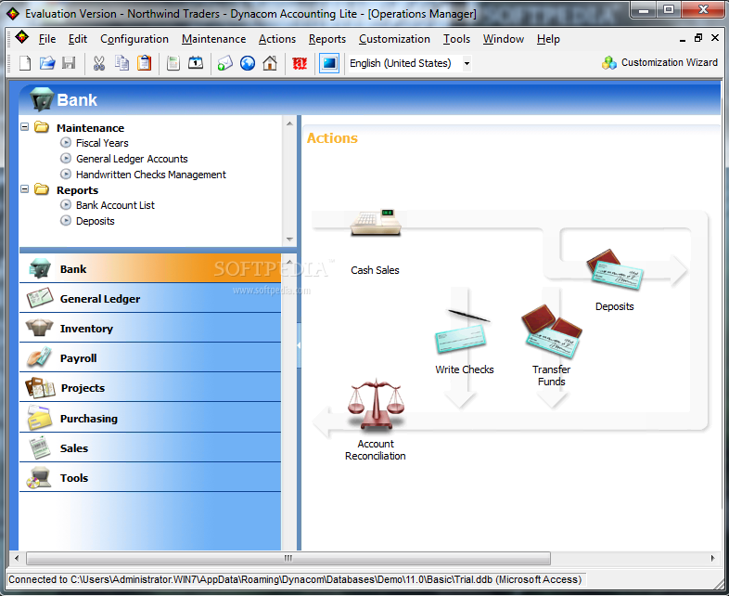Viewport: 729px width, 596px height.
Task: Click the Paste clipboard icon
Action: (x=145, y=63)
